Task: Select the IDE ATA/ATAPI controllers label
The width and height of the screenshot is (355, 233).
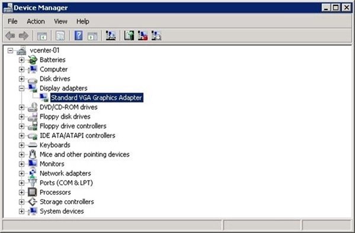Action: point(78,135)
